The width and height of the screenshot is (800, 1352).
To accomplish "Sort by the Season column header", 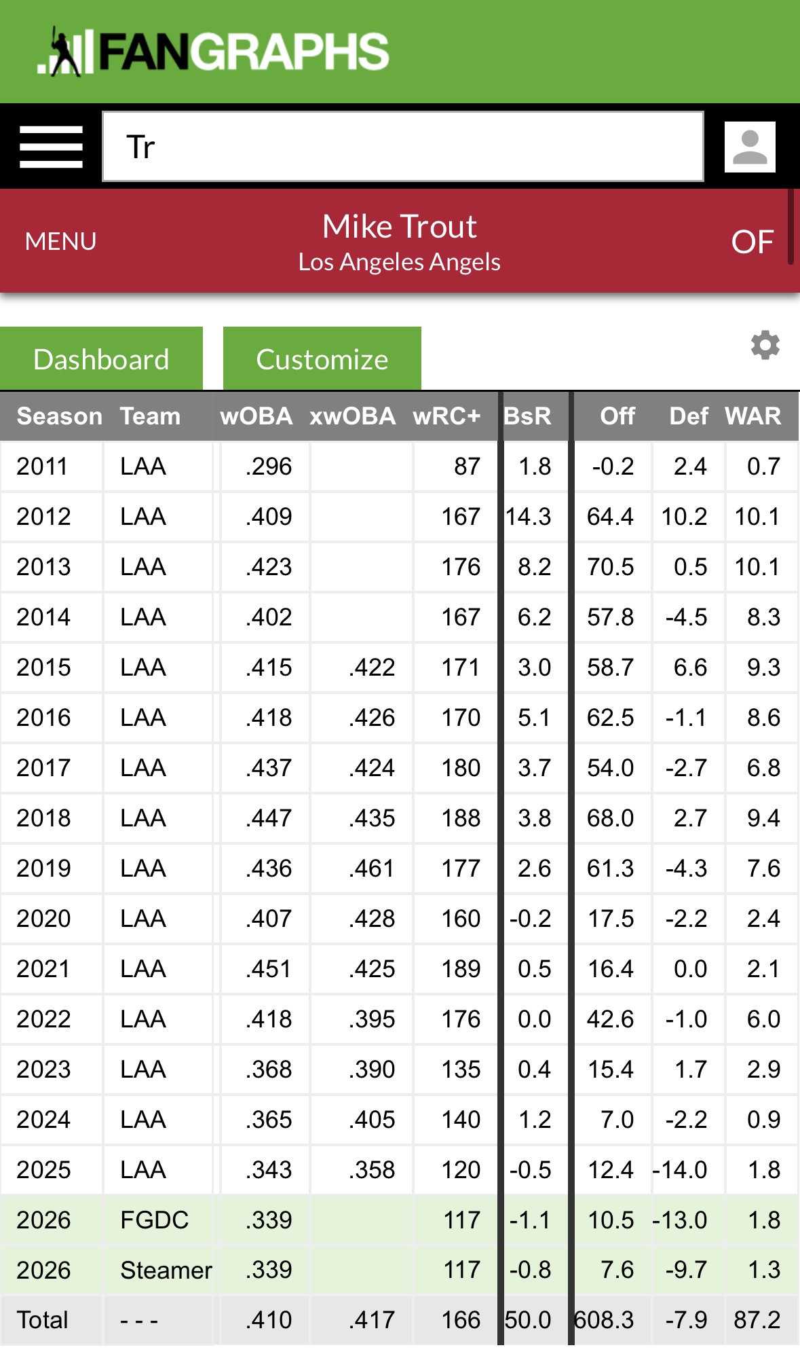I will (59, 416).
